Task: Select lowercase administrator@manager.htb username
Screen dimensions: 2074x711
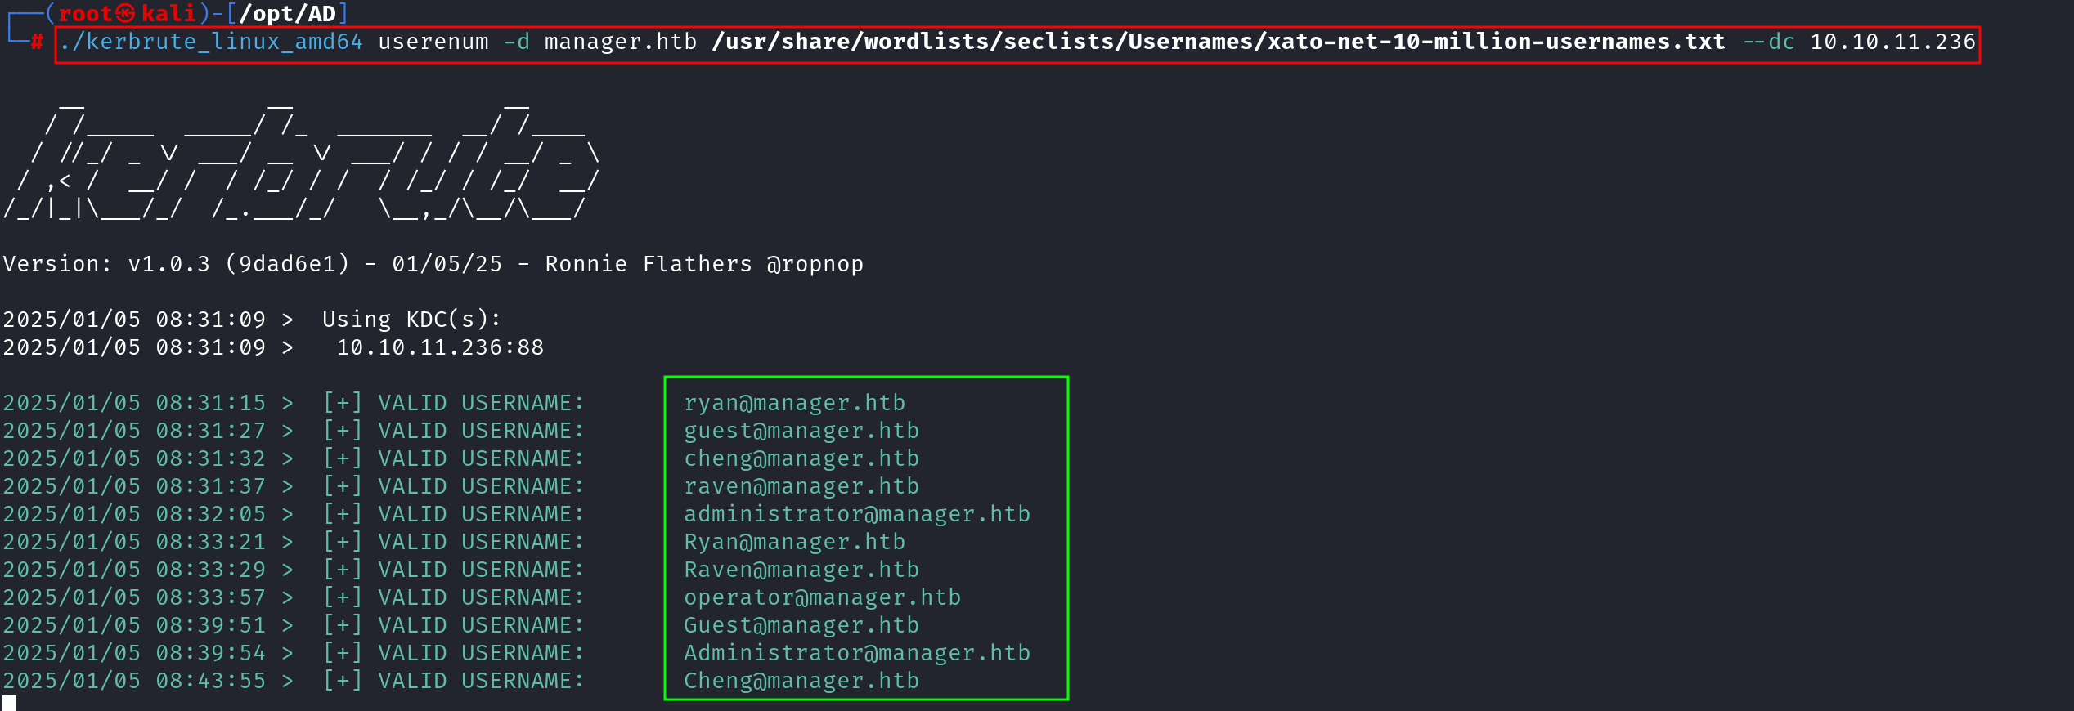Action: point(856,514)
